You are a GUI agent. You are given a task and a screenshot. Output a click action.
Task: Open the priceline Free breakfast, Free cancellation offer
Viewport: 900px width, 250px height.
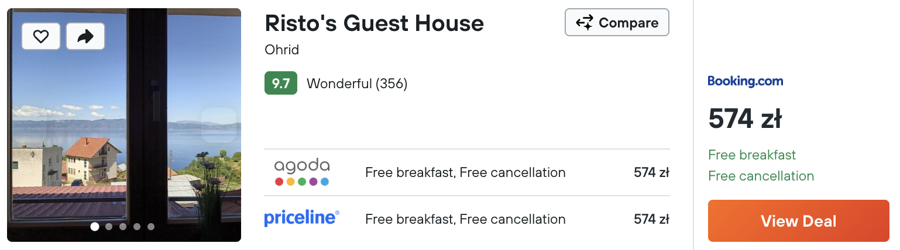pyautogui.click(x=467, y=219)
